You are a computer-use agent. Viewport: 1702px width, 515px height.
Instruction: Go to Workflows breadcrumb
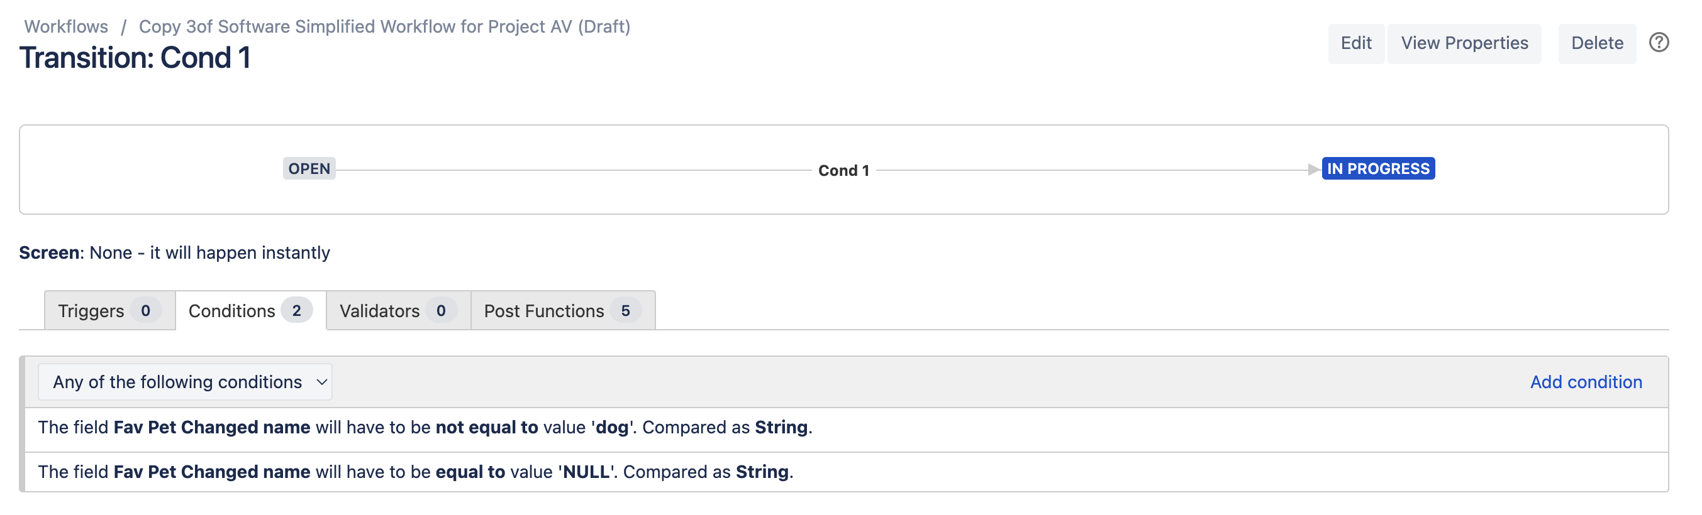[x=66, y=26]
